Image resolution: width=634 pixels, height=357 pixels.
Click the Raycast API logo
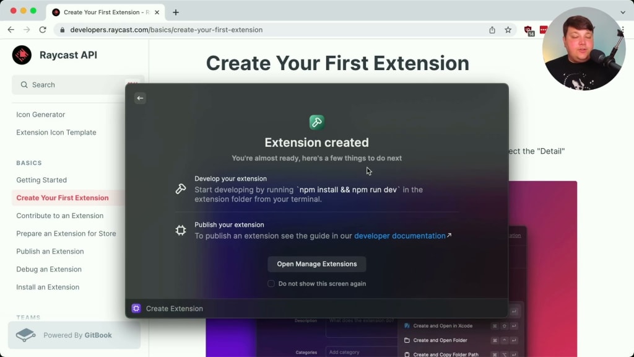pyautogui.click(x=22, y=55)
